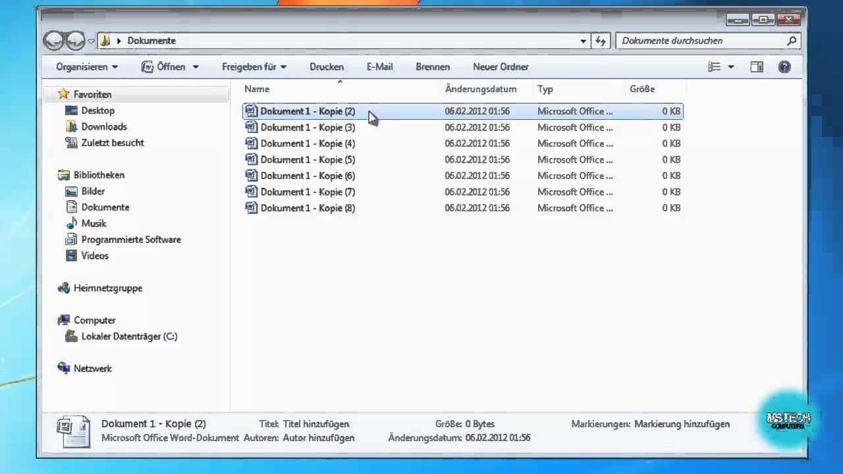Screen dimensions: 843x474
Task: Click Word icon of 'Dokument 1 - Kopie (4)'
Action: (251, 143)
